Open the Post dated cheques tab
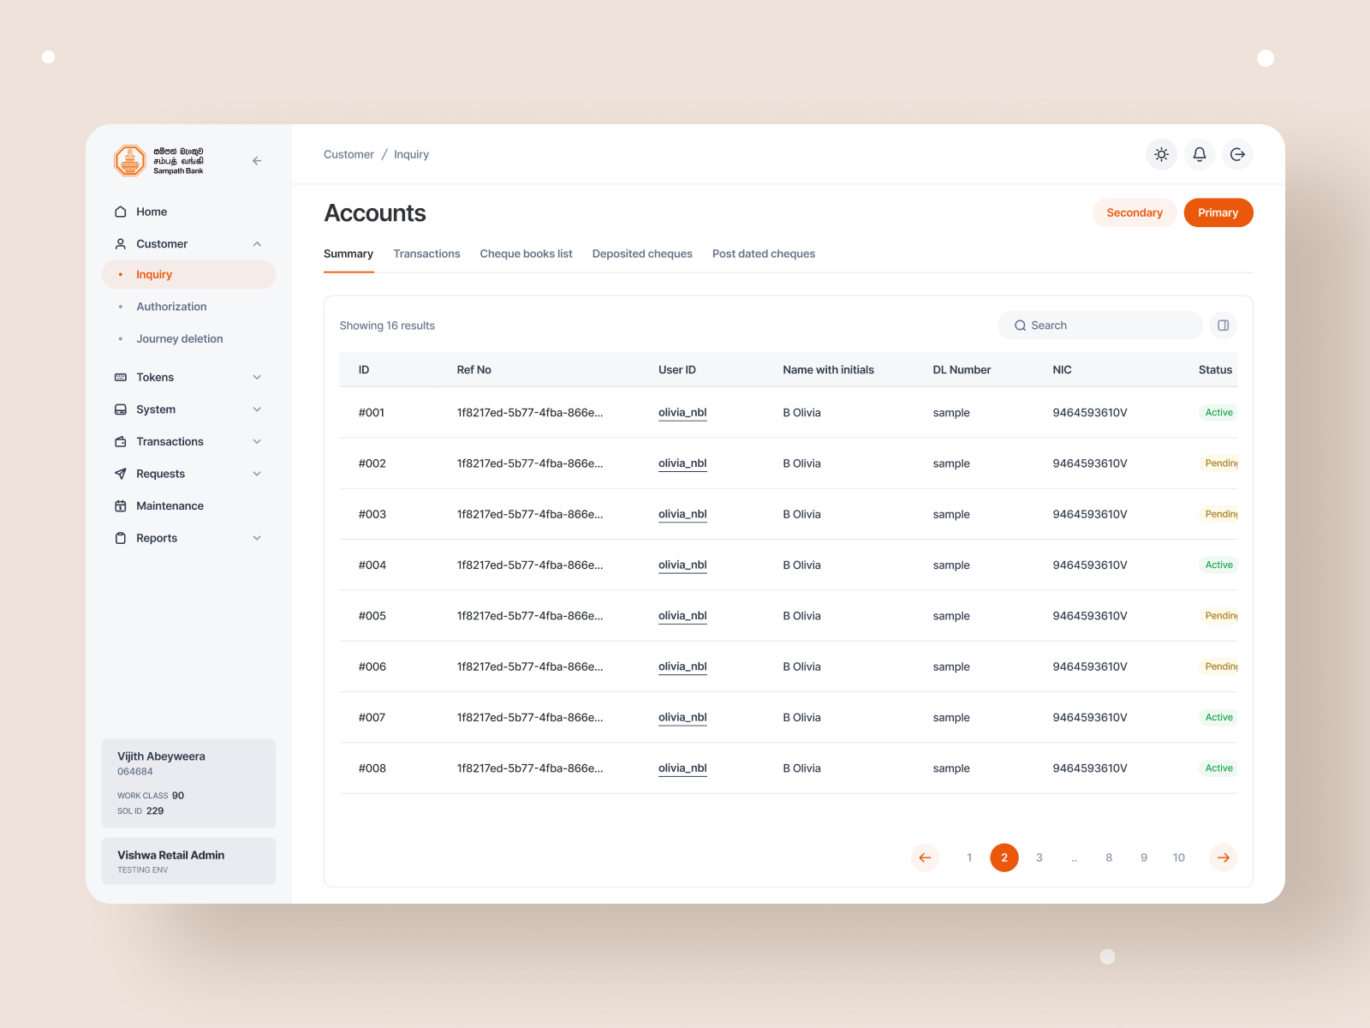The image size is (1370, 1028). click(x=763, y=254)
